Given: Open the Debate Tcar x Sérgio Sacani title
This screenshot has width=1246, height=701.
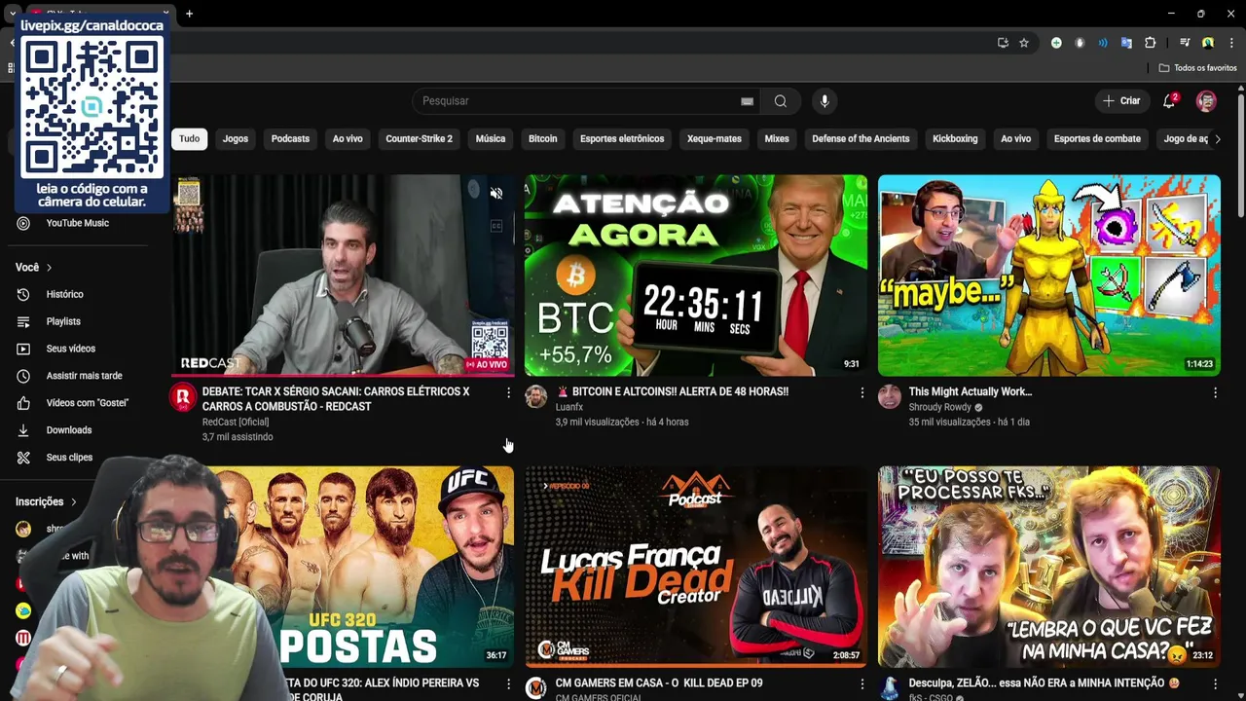Looking at the screenshot, I should (x=336, y=399).
